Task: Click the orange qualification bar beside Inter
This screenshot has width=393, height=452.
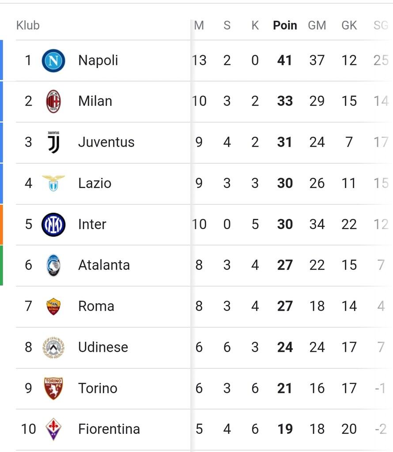Action: [1, 224]
